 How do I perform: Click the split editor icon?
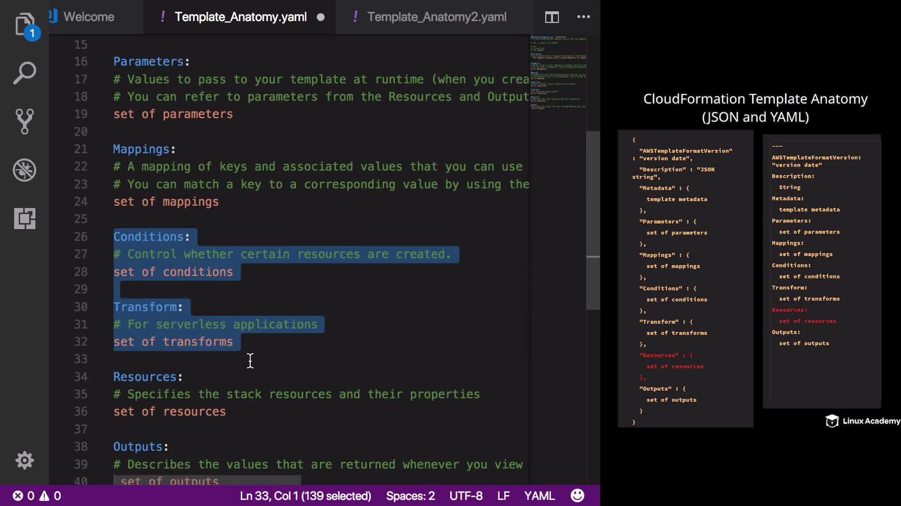(552, 17)
